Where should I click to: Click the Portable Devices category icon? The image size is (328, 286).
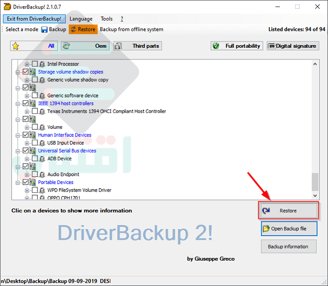(x=32, y=182)
